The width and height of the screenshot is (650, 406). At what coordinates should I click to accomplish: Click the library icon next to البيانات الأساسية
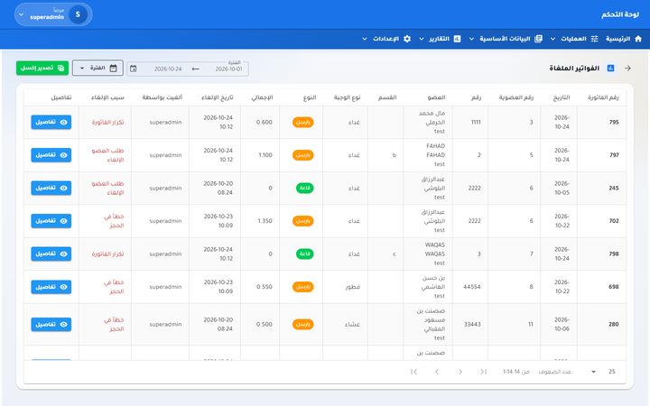538,39
